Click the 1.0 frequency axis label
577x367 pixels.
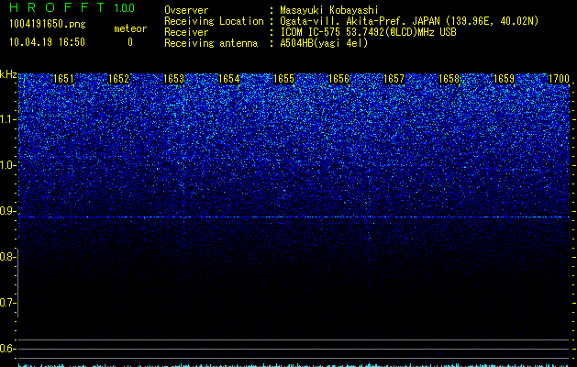point(7,165)
